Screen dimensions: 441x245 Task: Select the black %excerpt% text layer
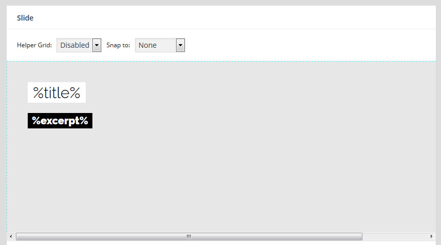tap(60, 121)
